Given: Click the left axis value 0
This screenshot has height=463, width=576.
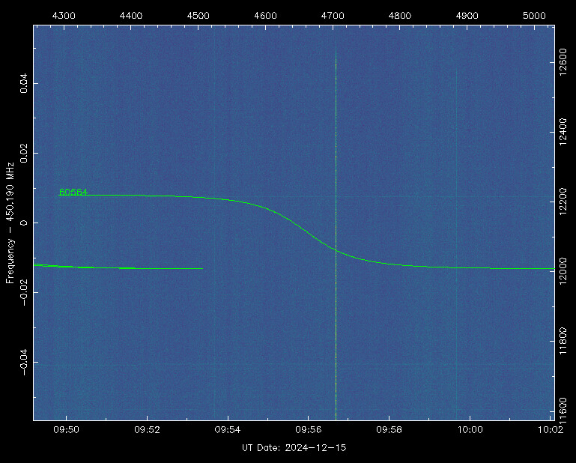Looking at the screenshot, I should pos(24,223).
